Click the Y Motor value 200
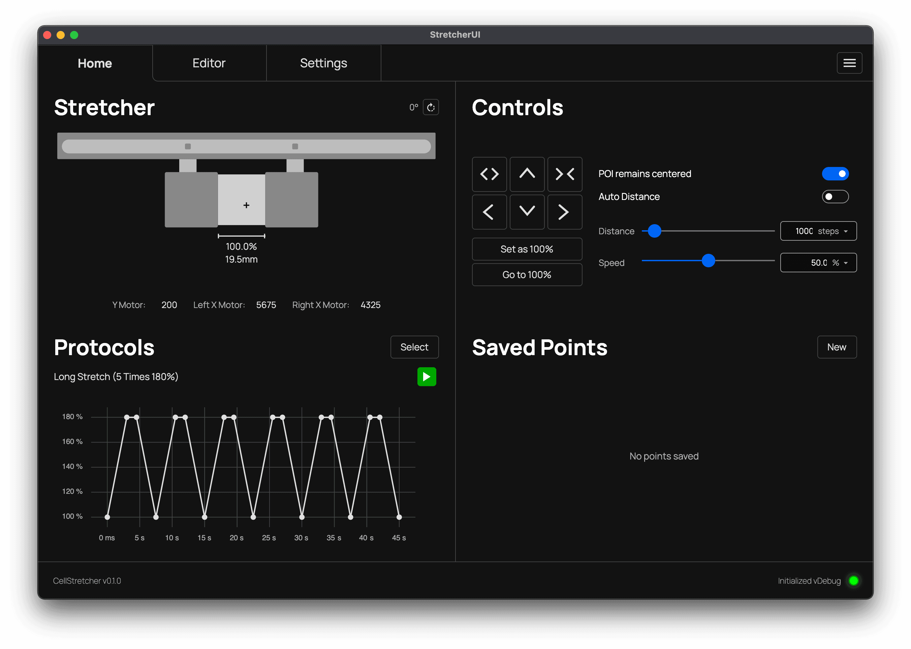Viewport: 911px width, 649px height. pyautogui.click(x=169, y=305)
